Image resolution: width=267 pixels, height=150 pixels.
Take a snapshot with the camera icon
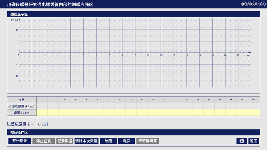tap(242, 141)
